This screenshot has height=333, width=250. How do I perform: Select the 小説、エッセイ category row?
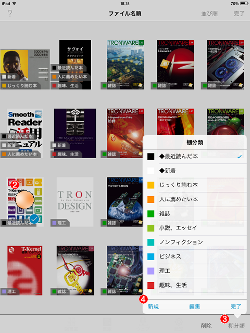click(x=194, y=228)
